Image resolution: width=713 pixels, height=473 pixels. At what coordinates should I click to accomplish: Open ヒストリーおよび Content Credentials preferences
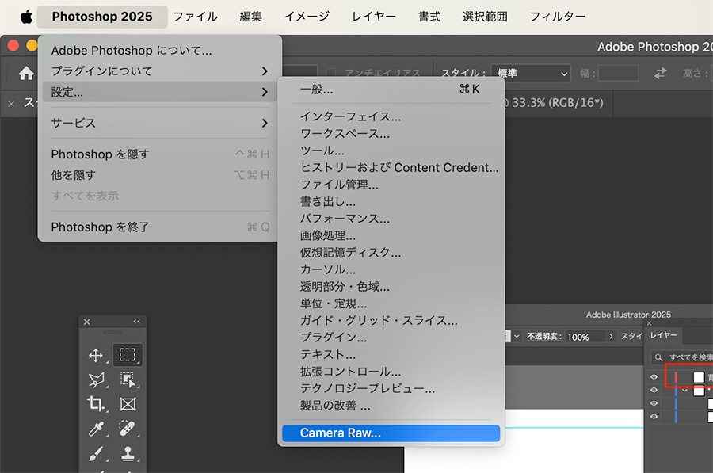pyautogui.click(x=391, y=168)
